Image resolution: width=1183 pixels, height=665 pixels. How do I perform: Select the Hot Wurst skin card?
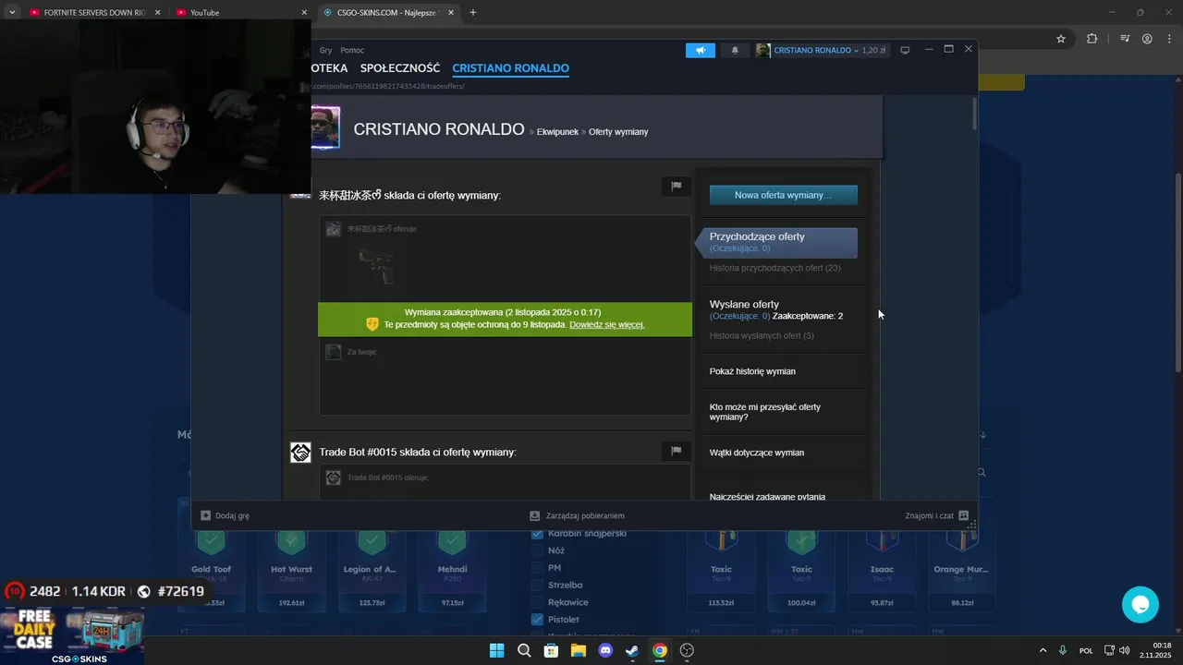coord(291,570)
